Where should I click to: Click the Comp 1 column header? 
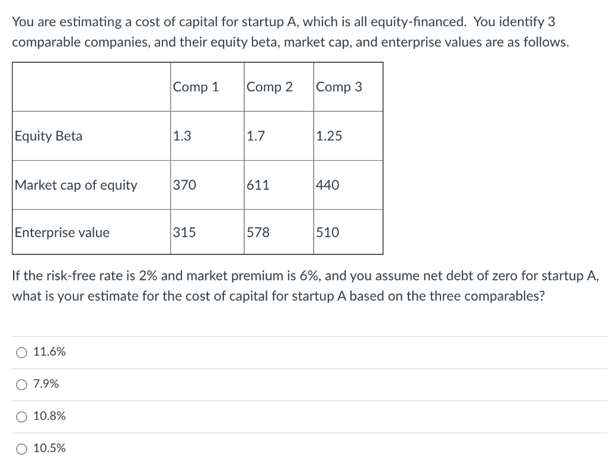[x=196, y=87]
